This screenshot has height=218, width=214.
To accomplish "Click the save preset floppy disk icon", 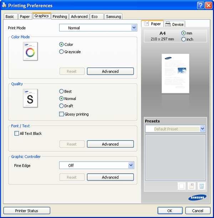I will 192,186.
